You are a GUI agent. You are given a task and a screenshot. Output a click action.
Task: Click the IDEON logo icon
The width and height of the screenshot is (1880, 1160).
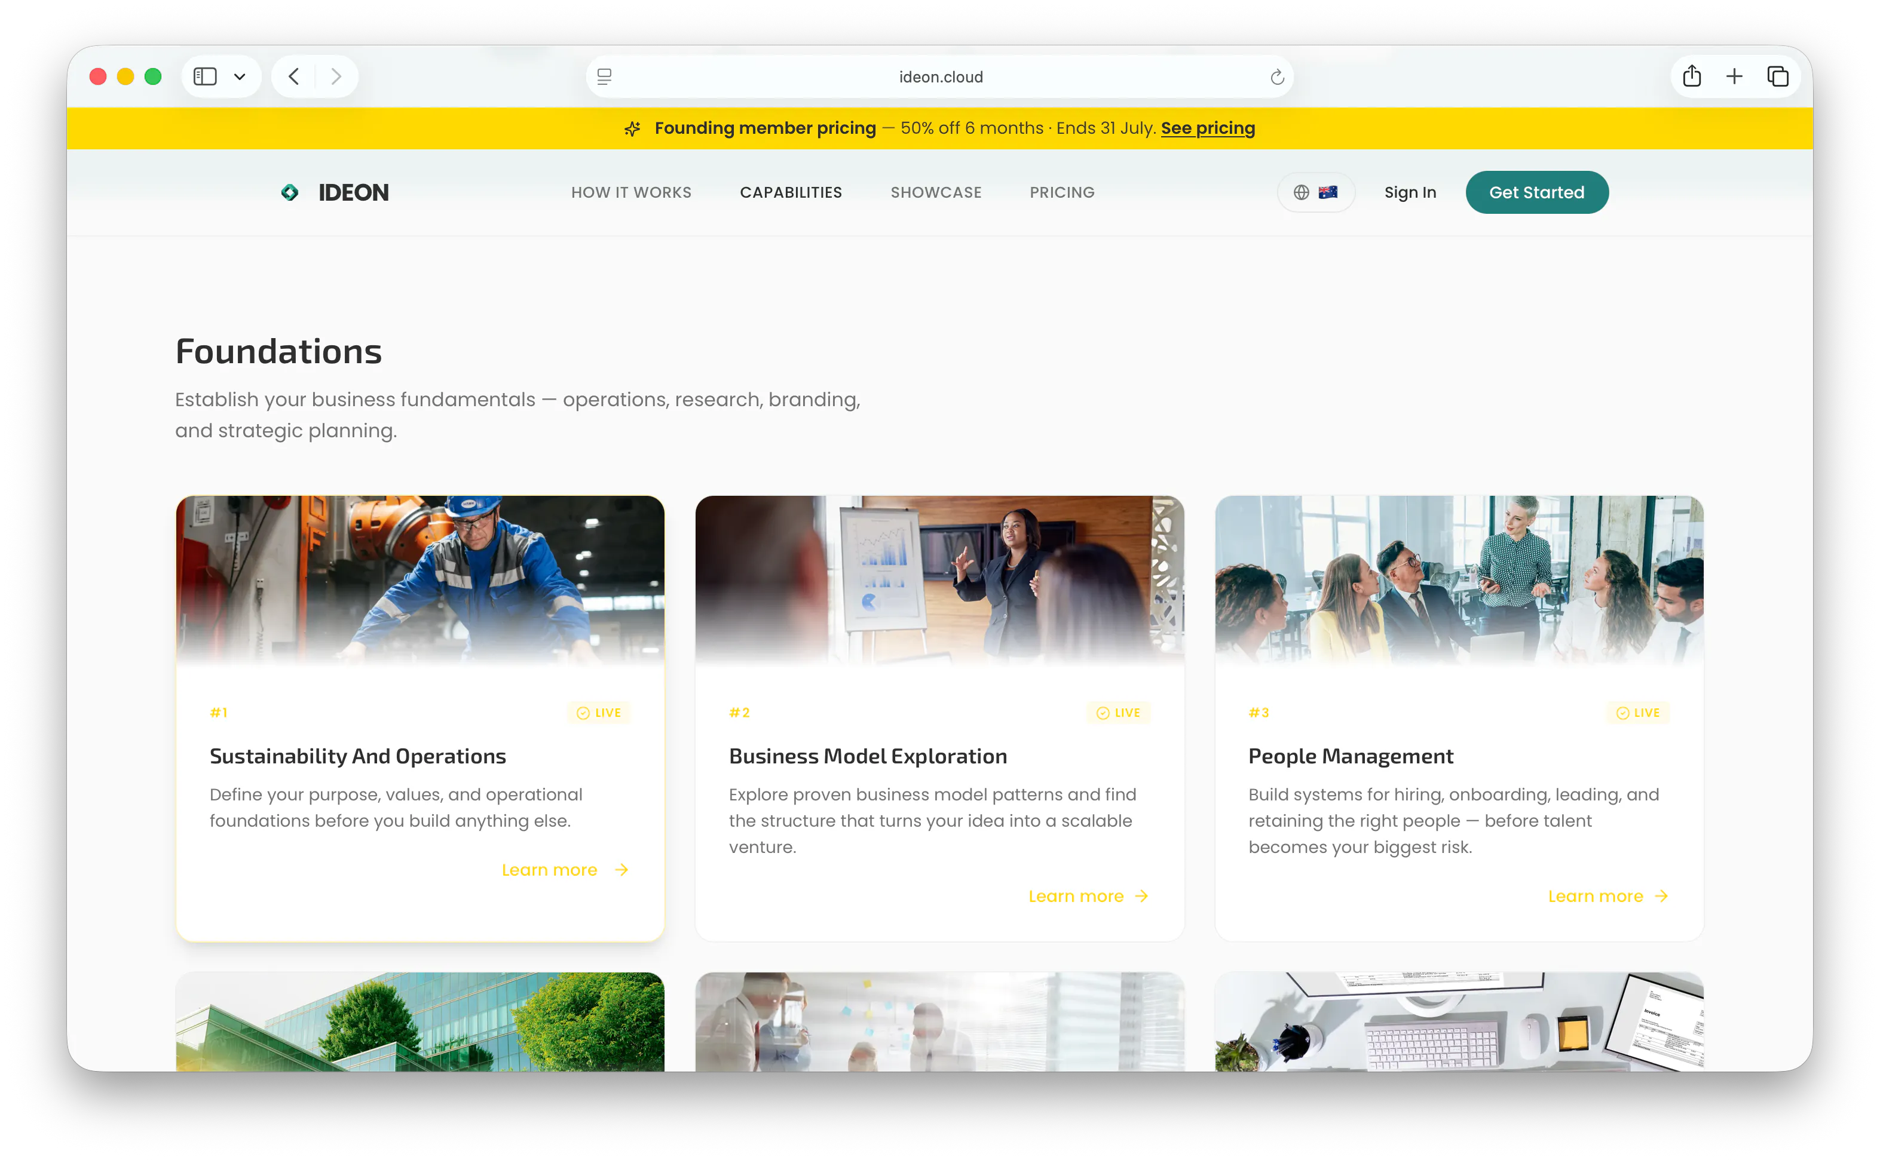pyautogui.click(x=289, y=192)
